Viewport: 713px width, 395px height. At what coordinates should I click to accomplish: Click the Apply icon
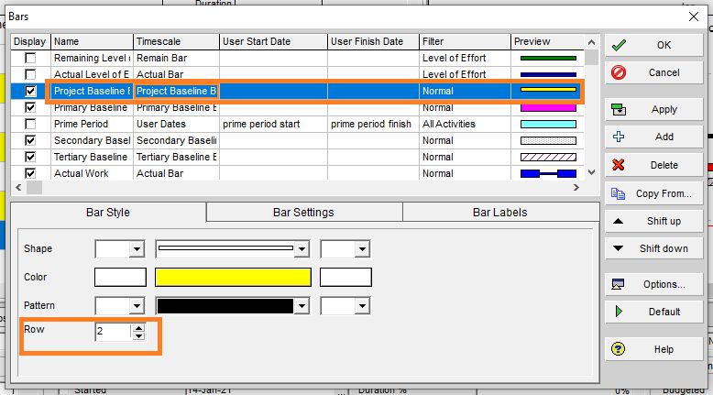click(x=619, y=109)
